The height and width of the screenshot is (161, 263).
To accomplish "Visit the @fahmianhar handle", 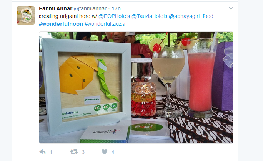I will [x=90, y=8].
